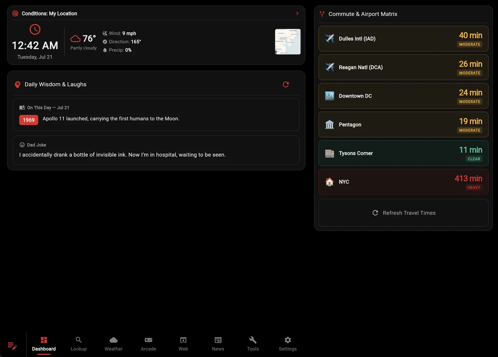Open the News tab

(x=218, y=344)
